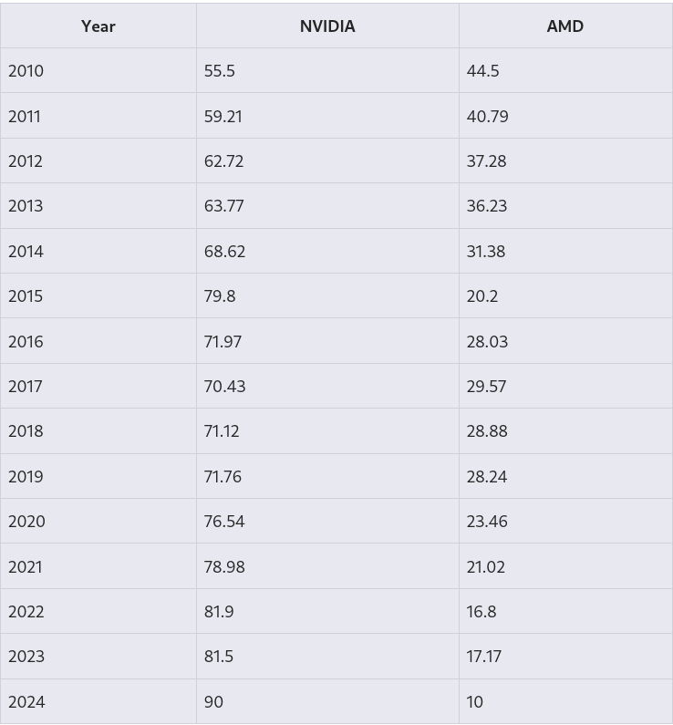Click the Year column header
The image size is (673, 725).
click(98, 26)
